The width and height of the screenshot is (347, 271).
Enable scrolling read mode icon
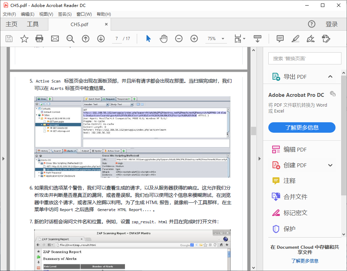257,39
